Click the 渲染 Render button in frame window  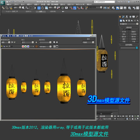tap(88, 39)
